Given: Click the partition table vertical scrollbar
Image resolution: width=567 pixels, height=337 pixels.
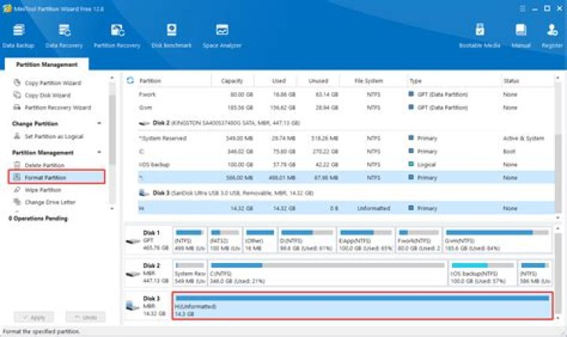Looking at the screenshot, I should [558, 173].
